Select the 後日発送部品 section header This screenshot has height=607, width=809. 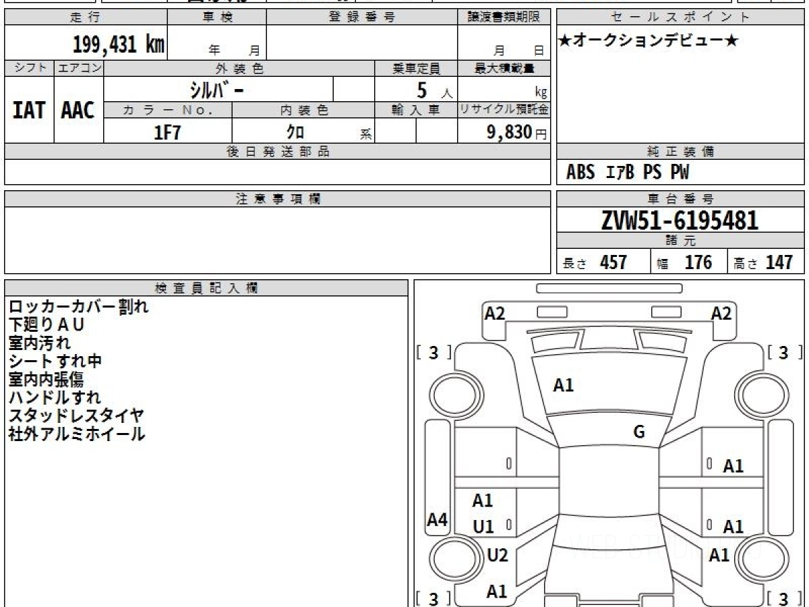pos(277,152)
